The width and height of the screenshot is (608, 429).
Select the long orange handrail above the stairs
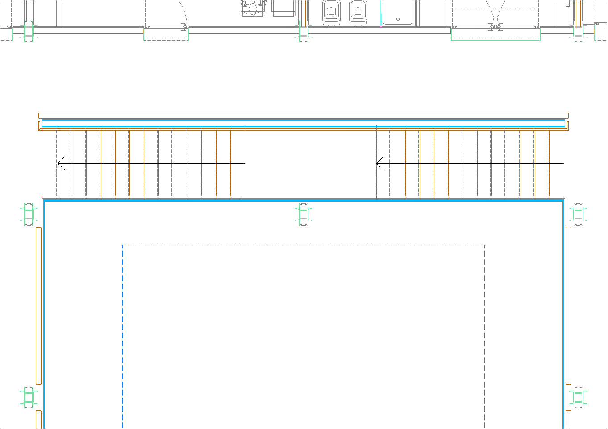(304, 115)
